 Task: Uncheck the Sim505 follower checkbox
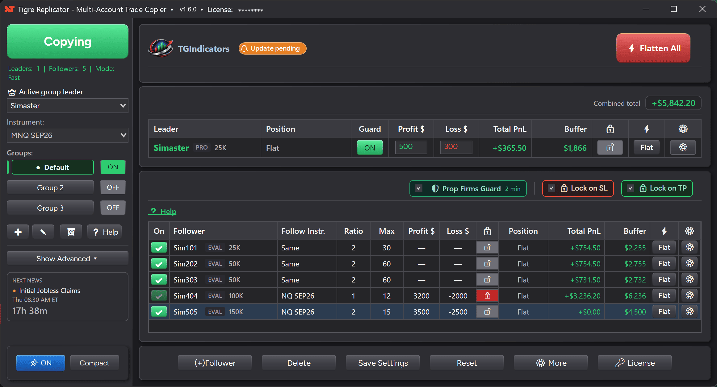159,312
